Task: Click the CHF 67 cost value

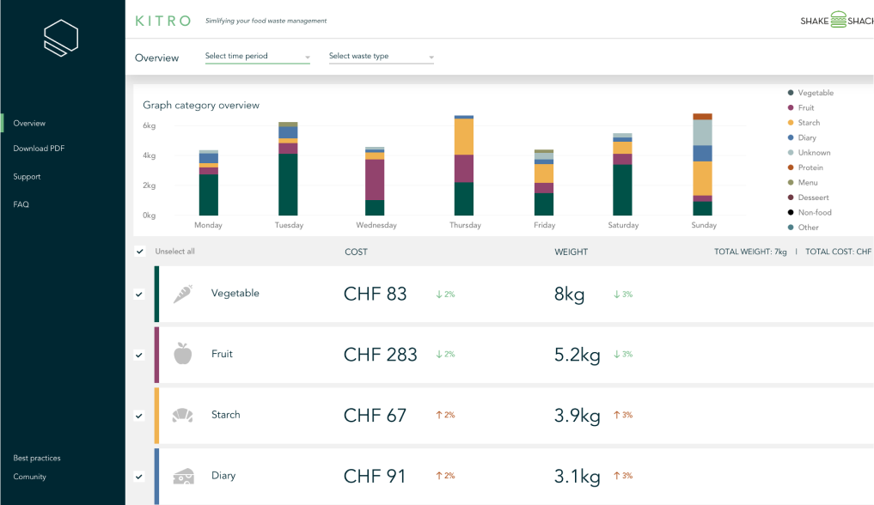Action: pos(376,416)
